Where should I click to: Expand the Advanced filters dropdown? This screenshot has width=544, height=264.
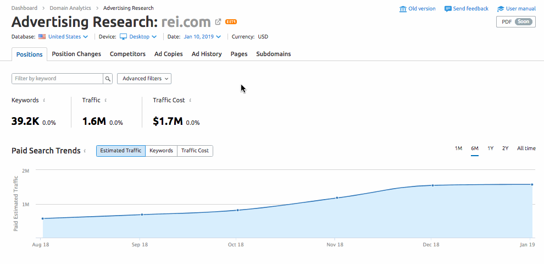point(144,79)
